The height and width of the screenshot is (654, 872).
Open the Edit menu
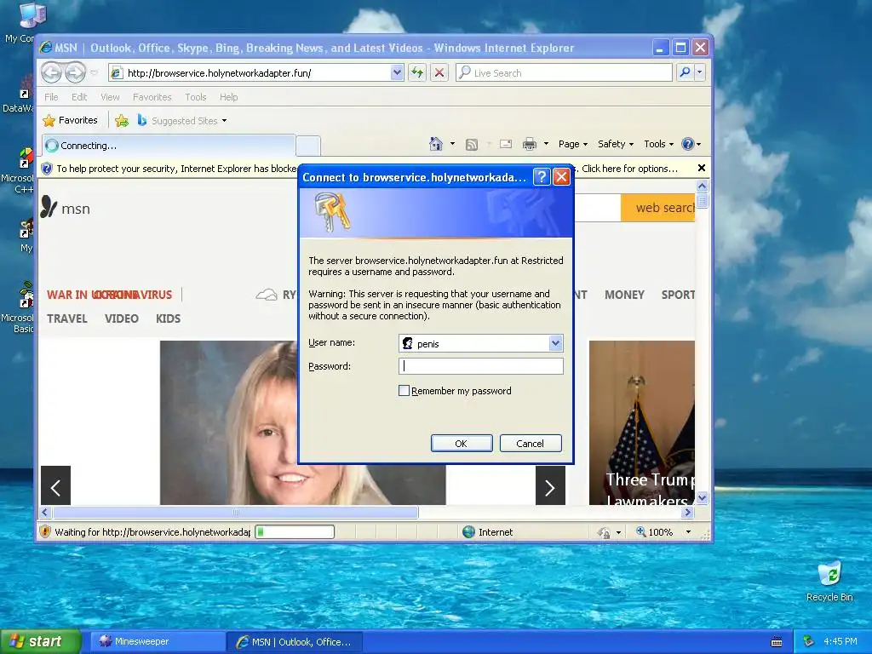tap(79, 97)
